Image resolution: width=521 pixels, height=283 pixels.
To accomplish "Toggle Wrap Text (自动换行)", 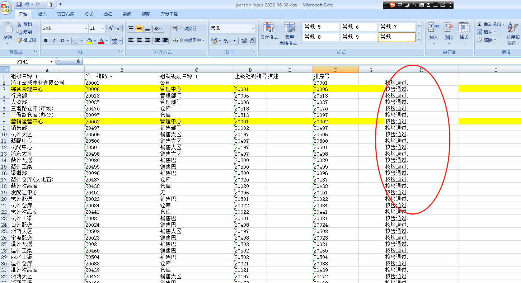I will click(184, 29).
